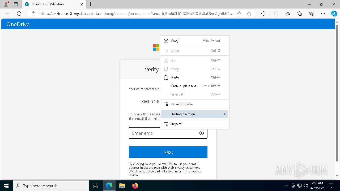Image resolution: width=340 pixels, height=191 pixels.
Task: Open the notification center icon
Action: coord(331,186)
